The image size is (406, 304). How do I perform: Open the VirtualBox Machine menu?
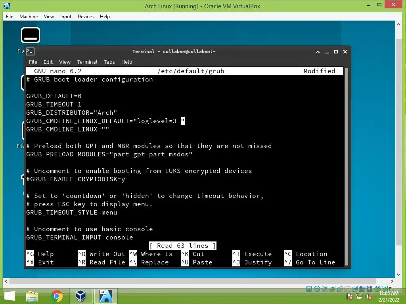tap(29, 17)
